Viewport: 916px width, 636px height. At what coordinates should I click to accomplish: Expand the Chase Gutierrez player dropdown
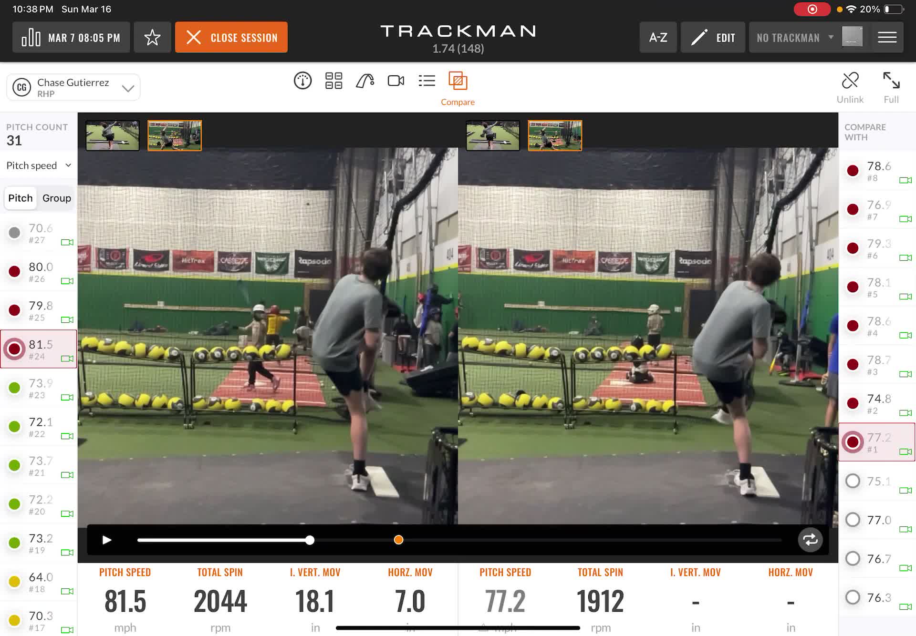[73, 87]
